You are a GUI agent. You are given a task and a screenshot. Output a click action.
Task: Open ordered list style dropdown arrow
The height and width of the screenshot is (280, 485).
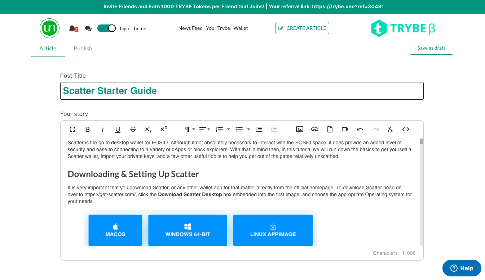pyautogui.click(x=228, y=129)
